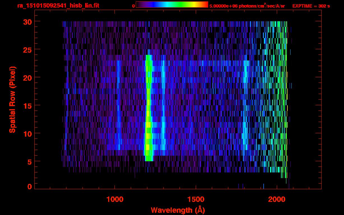Click the file name ra_151015092541_hisb_lin.fit title

[58, 6]
